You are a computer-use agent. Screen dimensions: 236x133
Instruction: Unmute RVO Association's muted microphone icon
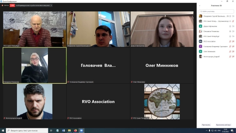(x=230, y=41)
